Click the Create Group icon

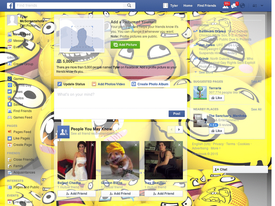tap(10, 64)
